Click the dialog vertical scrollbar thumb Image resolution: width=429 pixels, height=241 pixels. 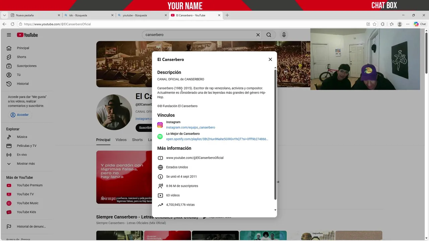click(x=275, y=135)
